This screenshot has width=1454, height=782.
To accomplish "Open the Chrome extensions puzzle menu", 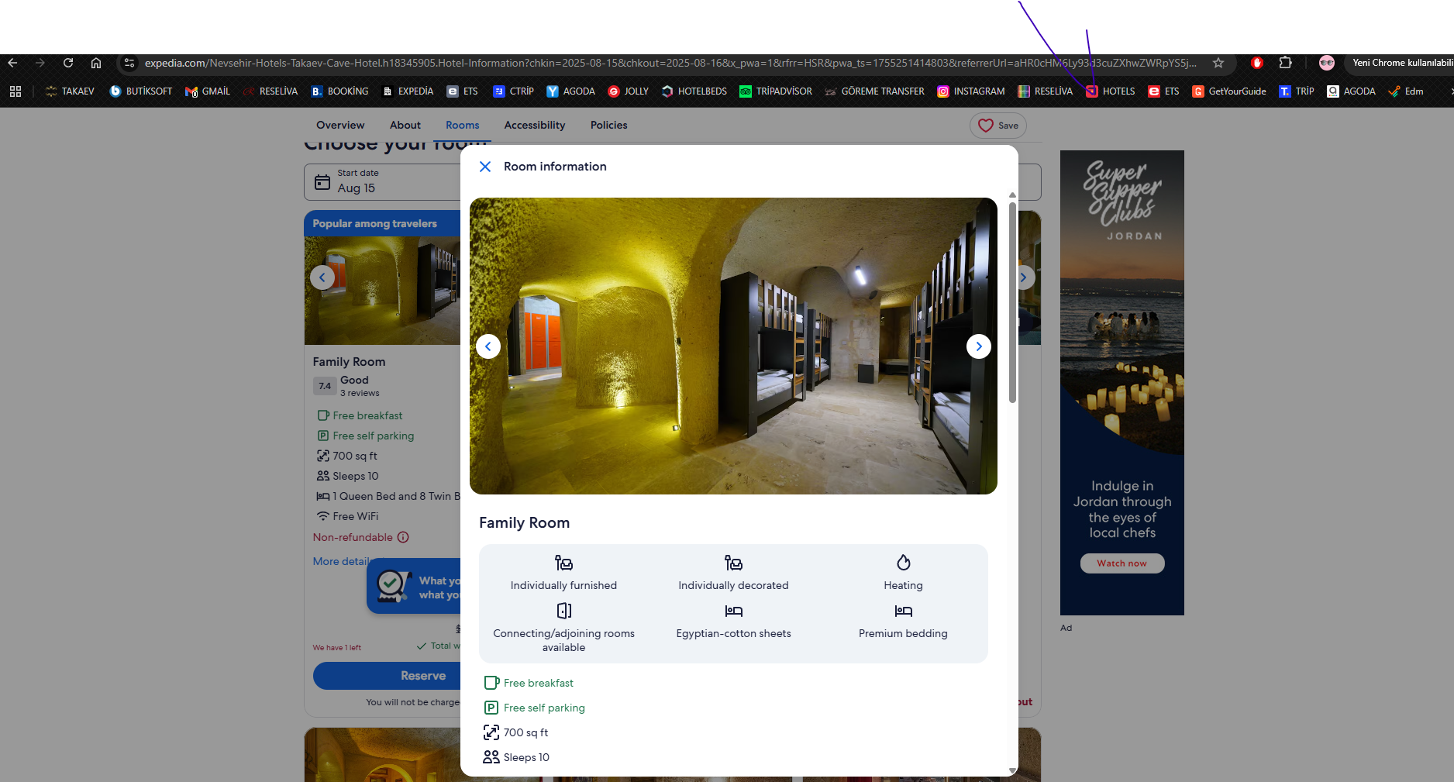I will pyautogui.click(x=1285, y=63).
